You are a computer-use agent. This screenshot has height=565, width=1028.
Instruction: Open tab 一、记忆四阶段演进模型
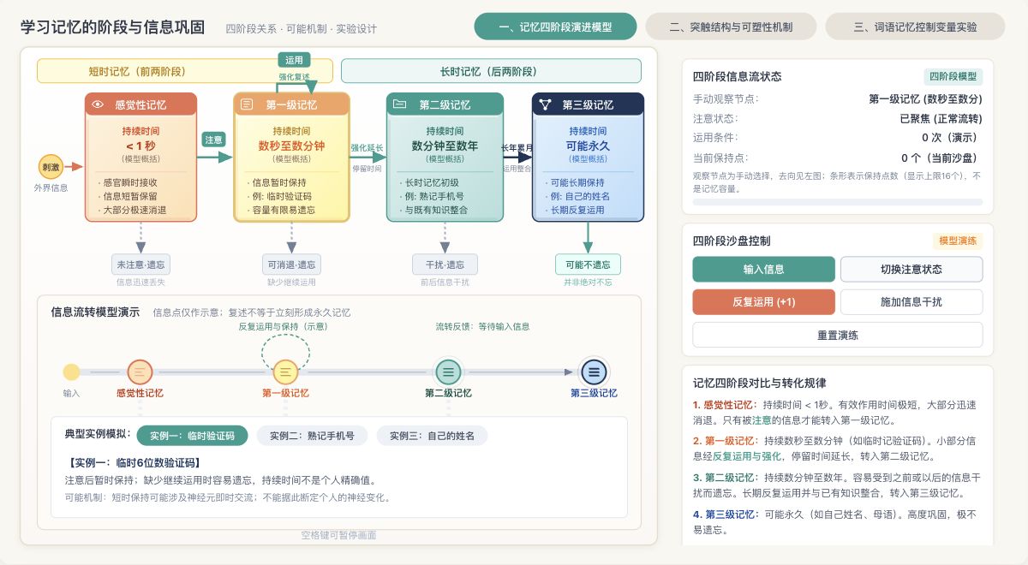555,27
